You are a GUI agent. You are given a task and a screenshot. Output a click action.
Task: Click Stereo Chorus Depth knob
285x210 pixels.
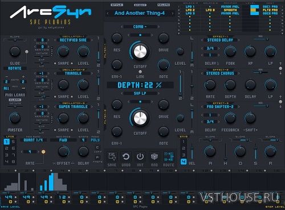tap(230, 85)
